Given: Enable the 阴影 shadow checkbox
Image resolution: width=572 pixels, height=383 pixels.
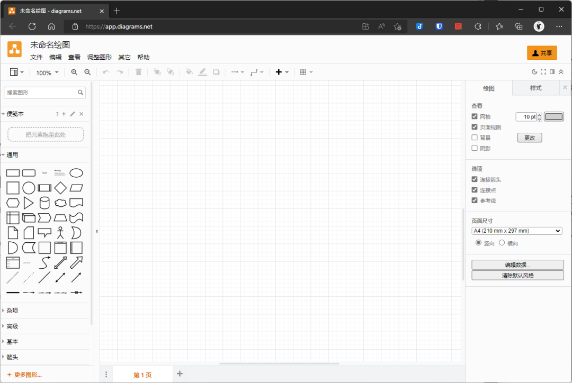Looking at the screenshot, I should point(475,148).
